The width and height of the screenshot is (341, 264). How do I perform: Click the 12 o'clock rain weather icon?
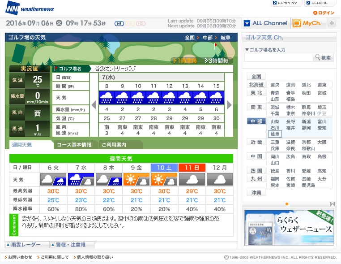(x=169, y=98)
